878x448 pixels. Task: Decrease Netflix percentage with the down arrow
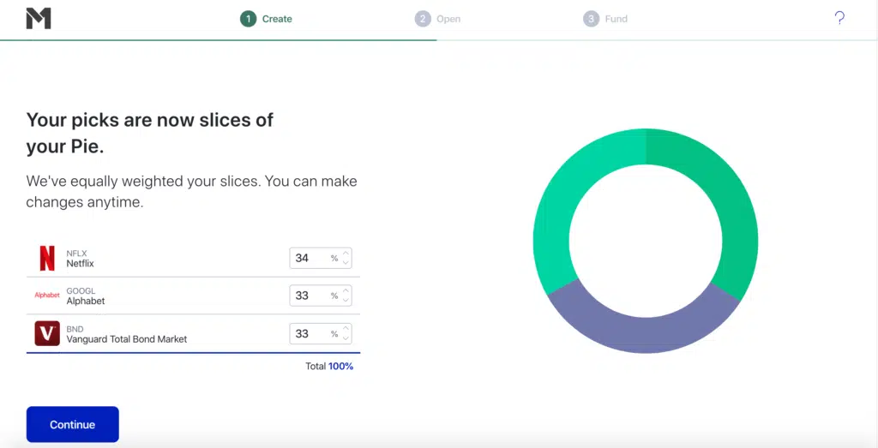(x=346, y=263)
